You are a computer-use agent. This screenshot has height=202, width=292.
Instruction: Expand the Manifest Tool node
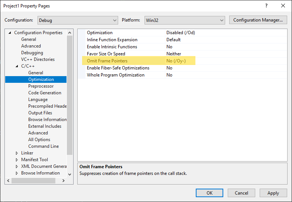pos(17,160)
